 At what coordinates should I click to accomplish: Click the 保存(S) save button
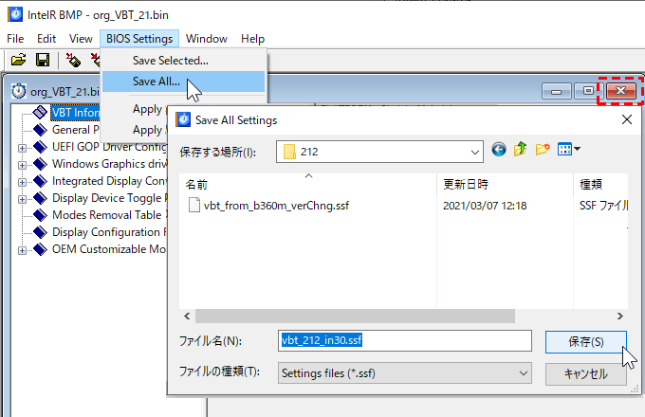coord(585,341)
